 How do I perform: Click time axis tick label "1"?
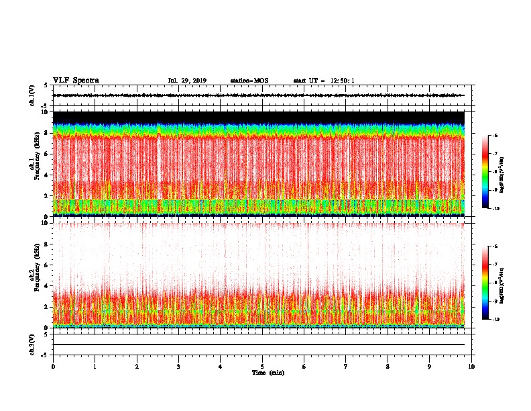click(95, 367)
